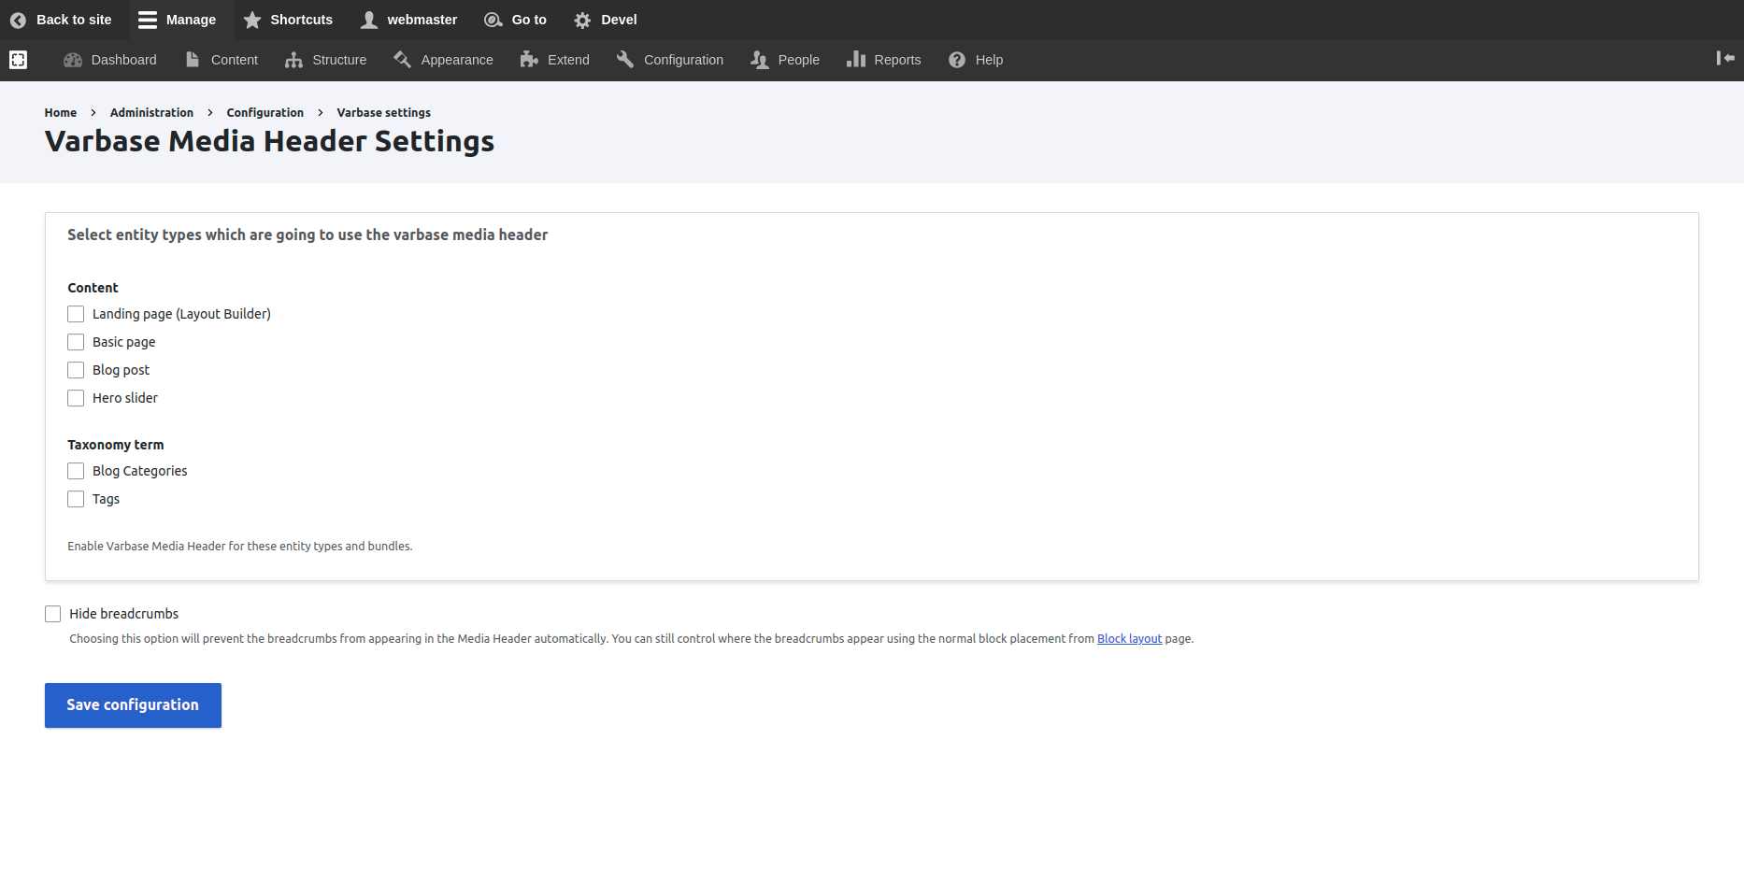Click the Go to search icon
Image resolution: width=1744 pixels, height=882 pixels.
coord(493,20)
